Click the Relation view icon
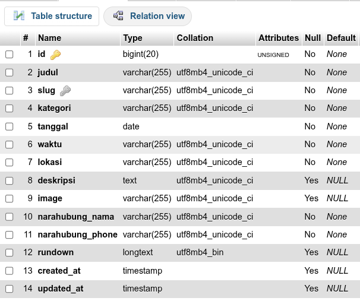 click(118, 16)
